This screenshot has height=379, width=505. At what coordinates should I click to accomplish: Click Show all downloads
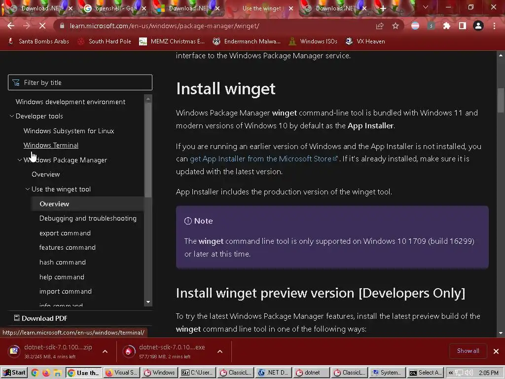click(468, 351)
